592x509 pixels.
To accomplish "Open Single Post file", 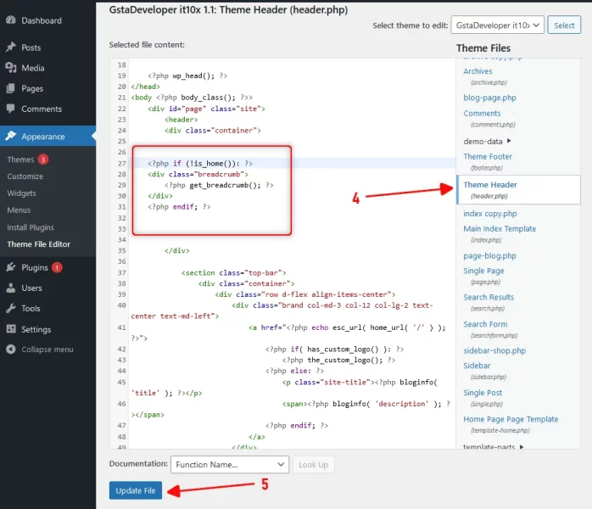I will click(483, 393).
